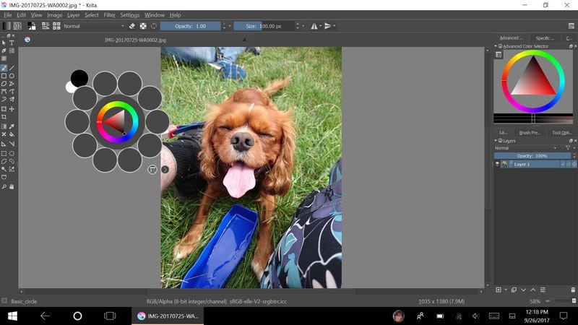This screenshot has width=578, height=325.
Task: Open the Windows Task View
Action: click(x=110, y=316)
